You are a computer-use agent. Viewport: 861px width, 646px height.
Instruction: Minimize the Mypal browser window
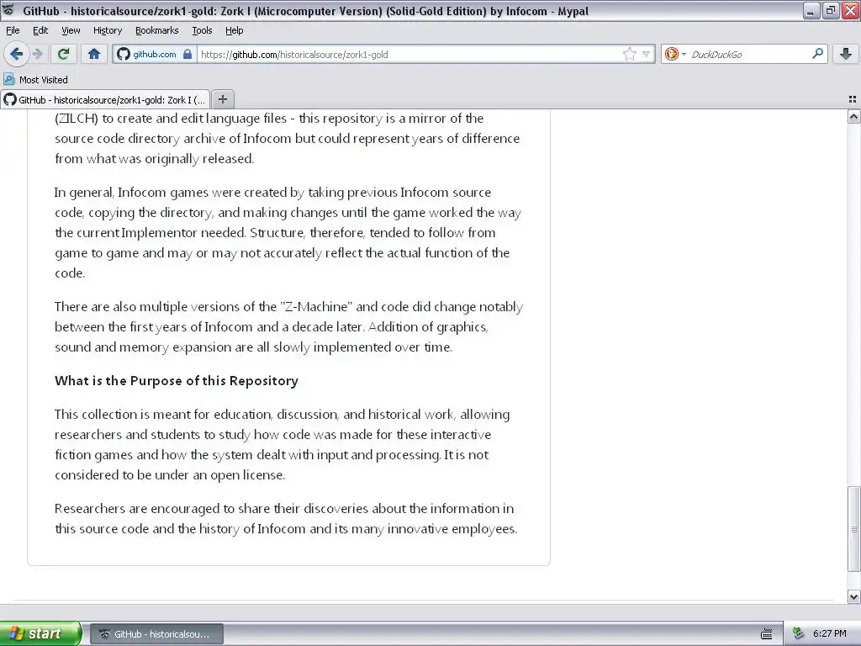811,10
